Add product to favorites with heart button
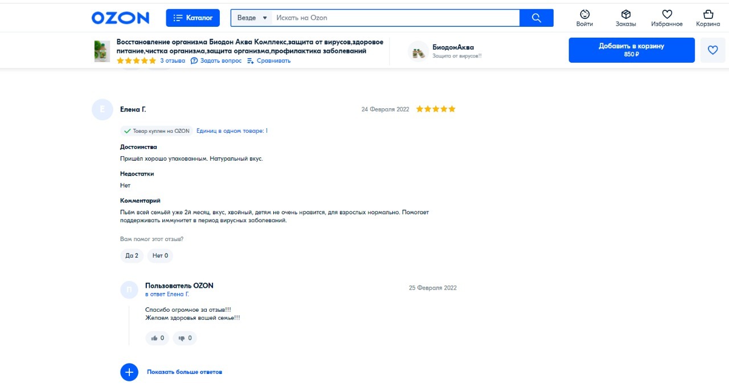Viewport: 729px width, 391px height. coord(712,50)
